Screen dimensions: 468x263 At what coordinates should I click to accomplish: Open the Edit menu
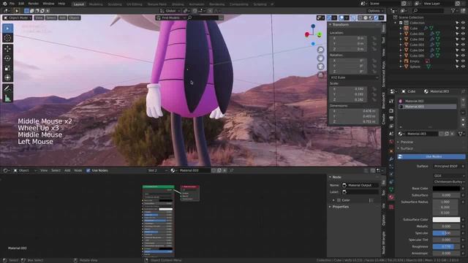coord(21,4)
